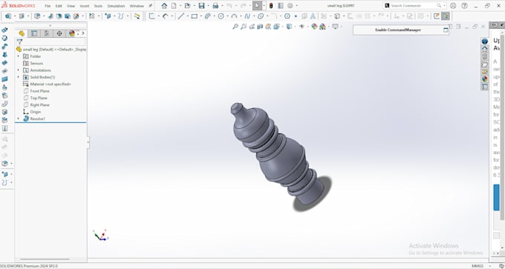Open the Print dropdown arrow
This screenshot has width=505, height=269.
(x=222, y=6)
